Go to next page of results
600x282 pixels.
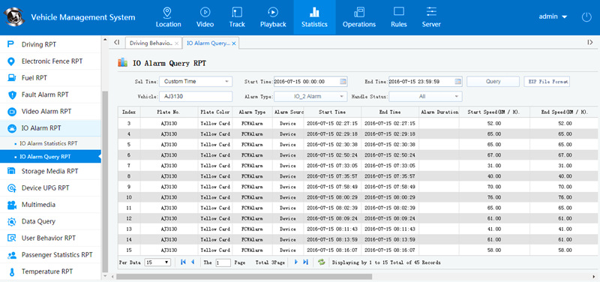coord(295,262)
